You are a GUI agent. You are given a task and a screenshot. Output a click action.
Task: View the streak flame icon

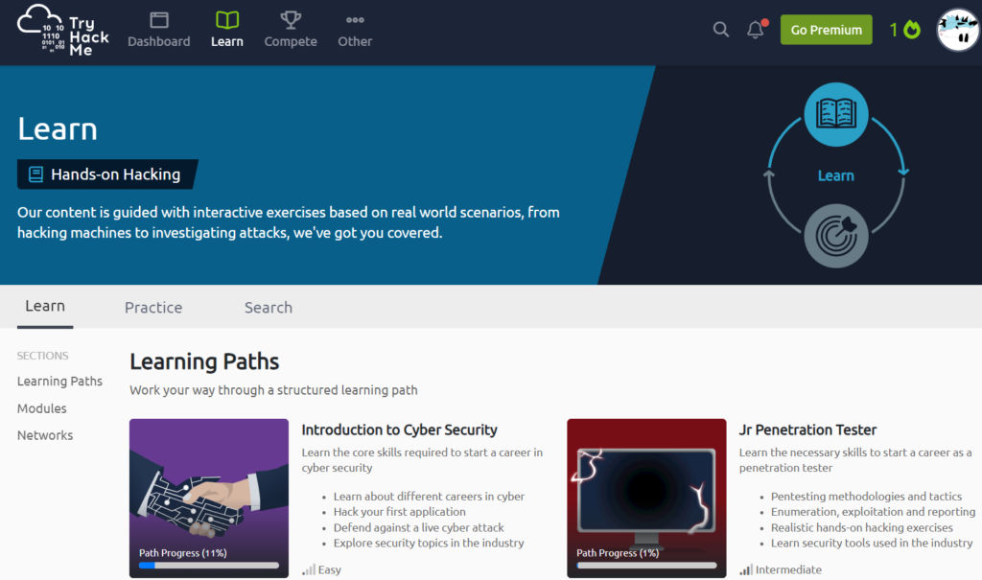(x=913, y=30)
